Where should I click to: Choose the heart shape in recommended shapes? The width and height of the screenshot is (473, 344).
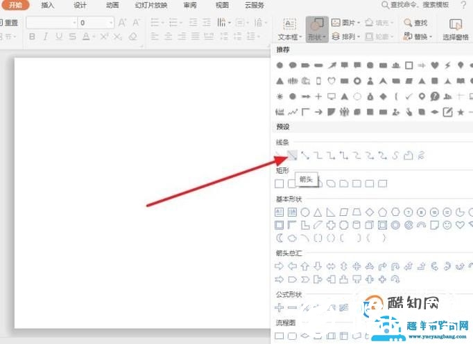coord(435,66)
